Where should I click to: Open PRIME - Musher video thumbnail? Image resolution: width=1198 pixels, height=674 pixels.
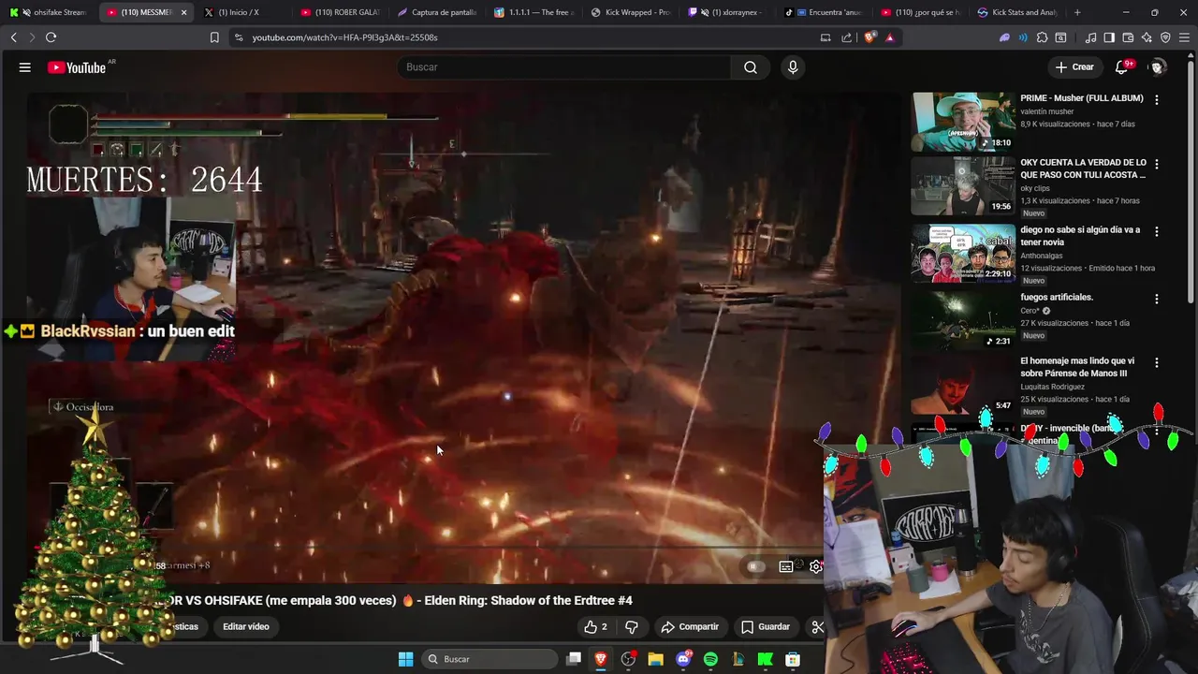pos(963,122)
